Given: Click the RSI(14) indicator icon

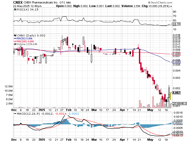Looking at the screenshot, I should [x=15, y=9].
